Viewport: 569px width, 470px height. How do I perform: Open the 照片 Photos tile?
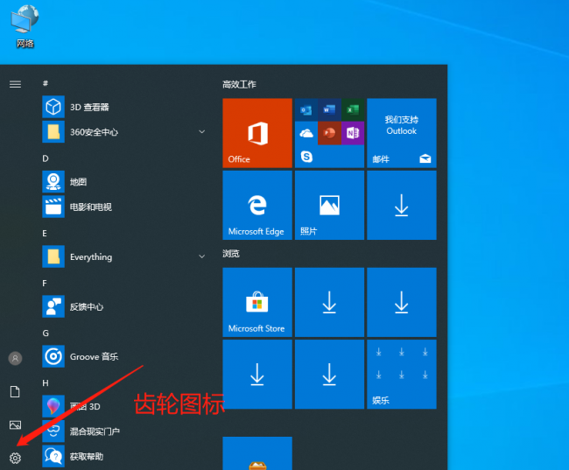(x=329, y=205)
